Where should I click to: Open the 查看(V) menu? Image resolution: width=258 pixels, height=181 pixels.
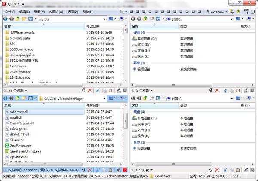click(x=40, y=12)
